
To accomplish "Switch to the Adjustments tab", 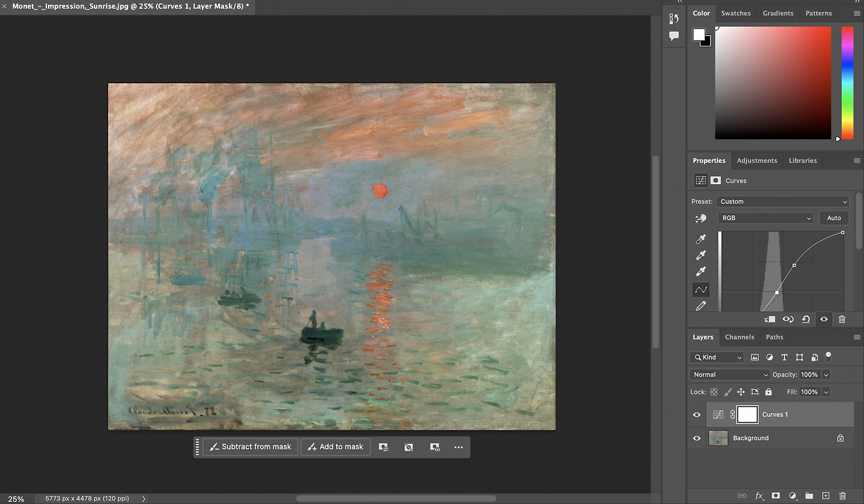I will coord(757,161).
